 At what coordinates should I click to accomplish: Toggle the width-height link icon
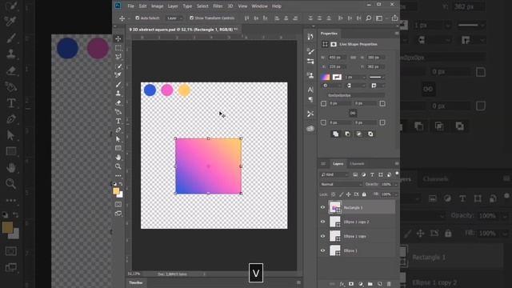353,58
